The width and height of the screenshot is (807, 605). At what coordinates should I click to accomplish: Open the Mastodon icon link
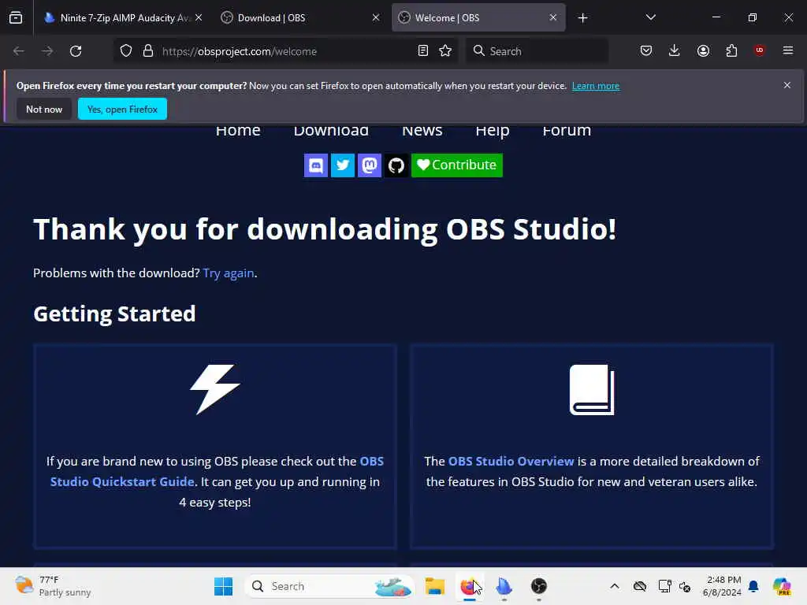tap(370, 165)
